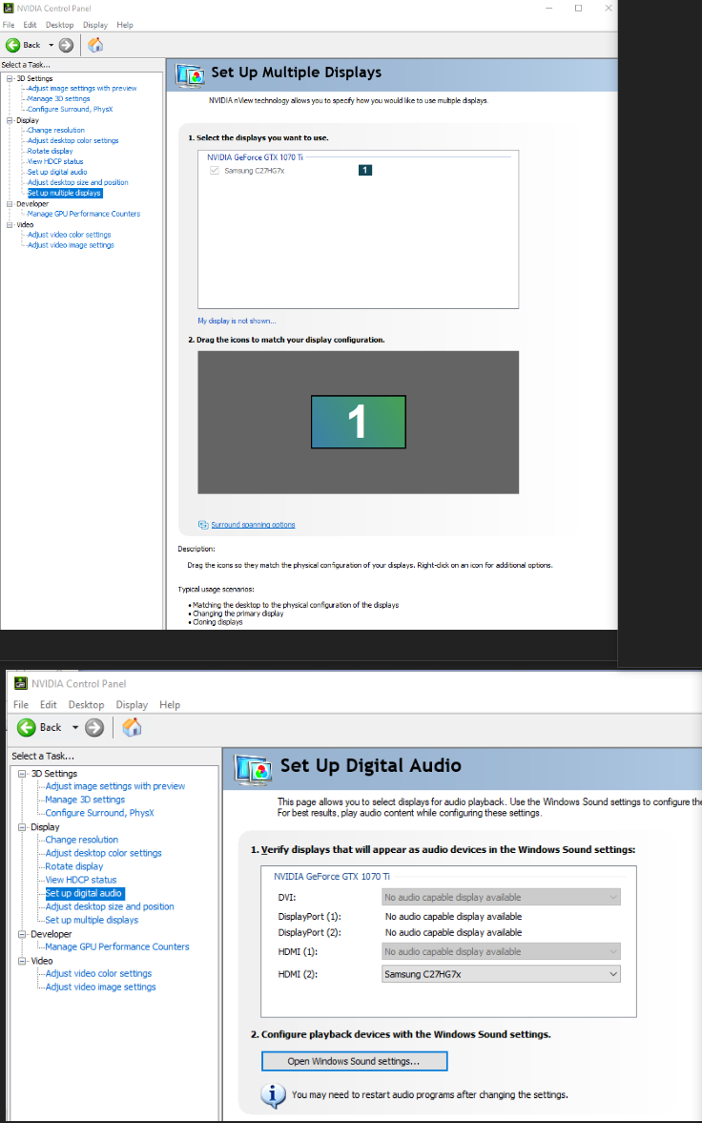702x1123 pixels.
Task: Open Manage GPU Performance Counters, top window
Action: coord(84,214)
